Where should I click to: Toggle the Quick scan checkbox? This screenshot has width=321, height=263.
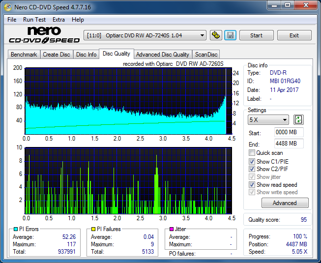click(x=252, y=153)
